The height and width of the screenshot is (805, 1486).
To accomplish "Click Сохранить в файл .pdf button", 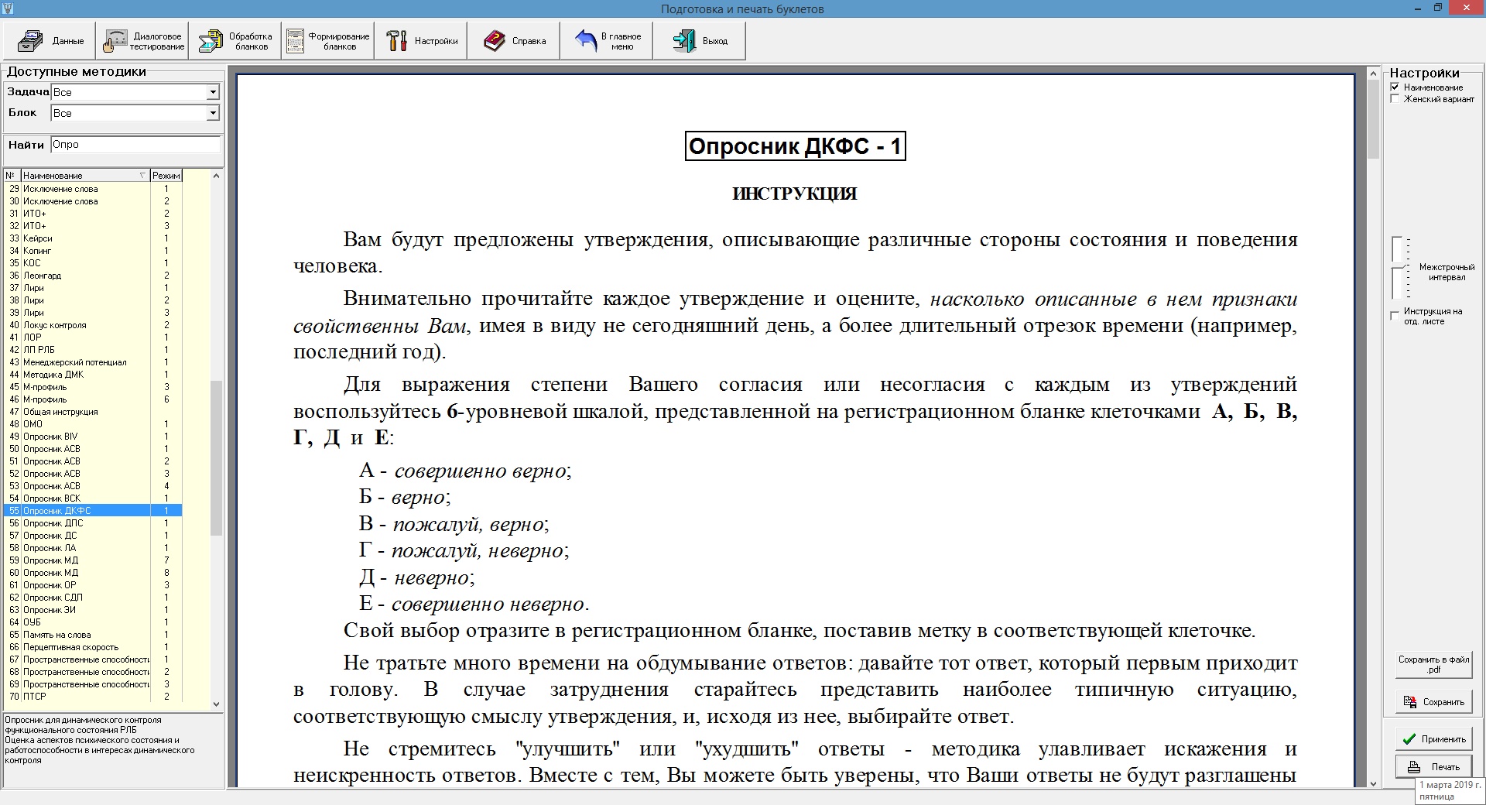I will tap(1433, 664).
